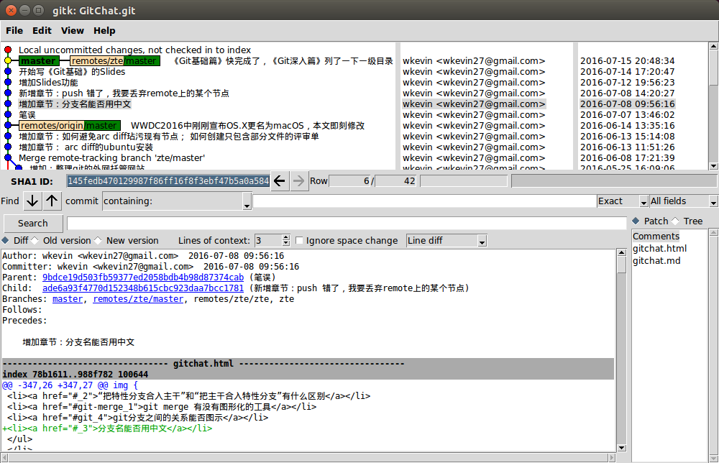
Task: Open the View menu
Action: [x=73, y=31]
